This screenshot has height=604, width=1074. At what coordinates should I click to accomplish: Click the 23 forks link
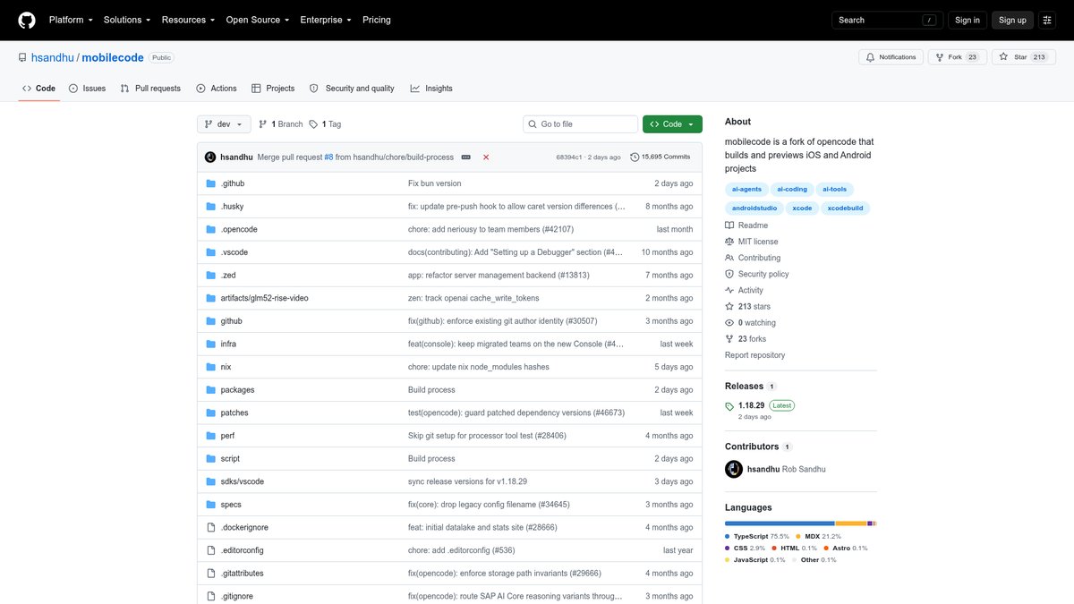[x=746, y=339]
